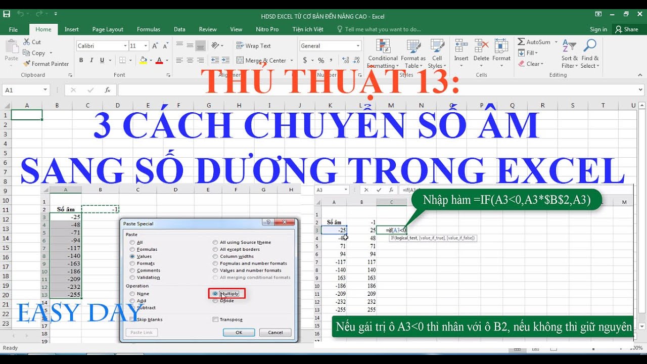647x364 pixels.
Task: Click the Decrease Indent icon
Action: 215,60
